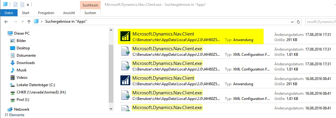
Task: Click the Dieser PC monitor icon
Action: pos(10,33)
